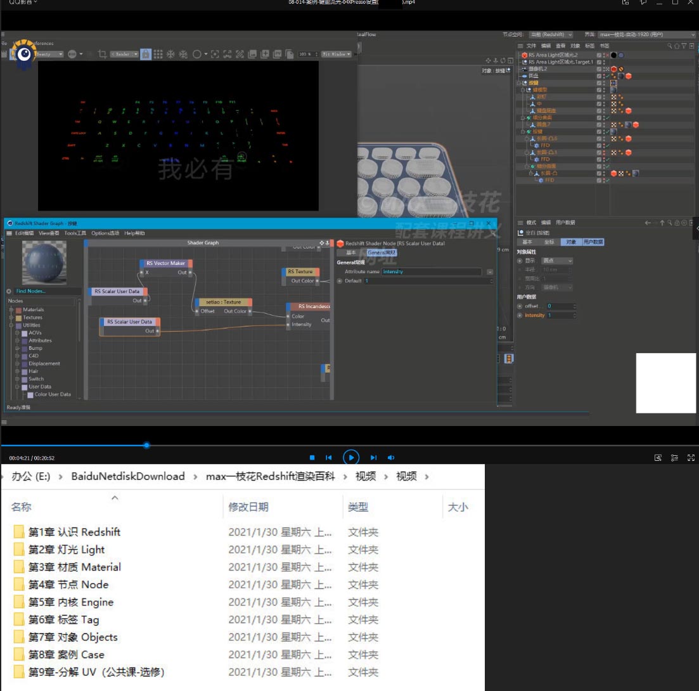Click the back arrow in attribute manager

coord(648,223)
